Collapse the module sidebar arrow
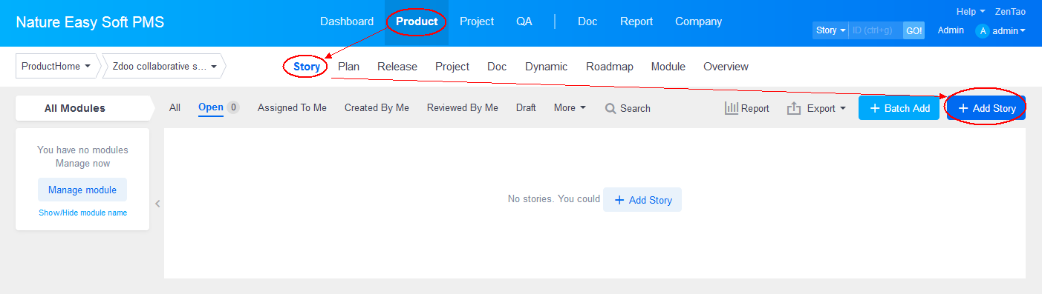 157,204
